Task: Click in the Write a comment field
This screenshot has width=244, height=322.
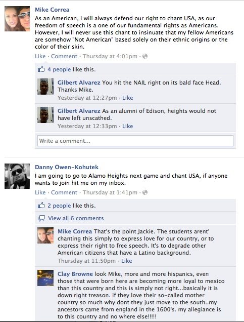Action: (x=135, y=141)
